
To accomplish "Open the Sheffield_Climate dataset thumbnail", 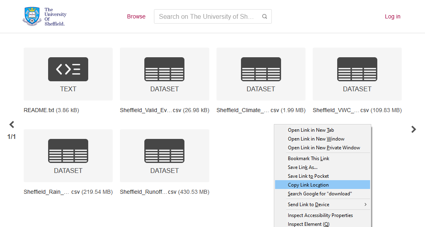I will pyautogui.click(x=261, y=74).
